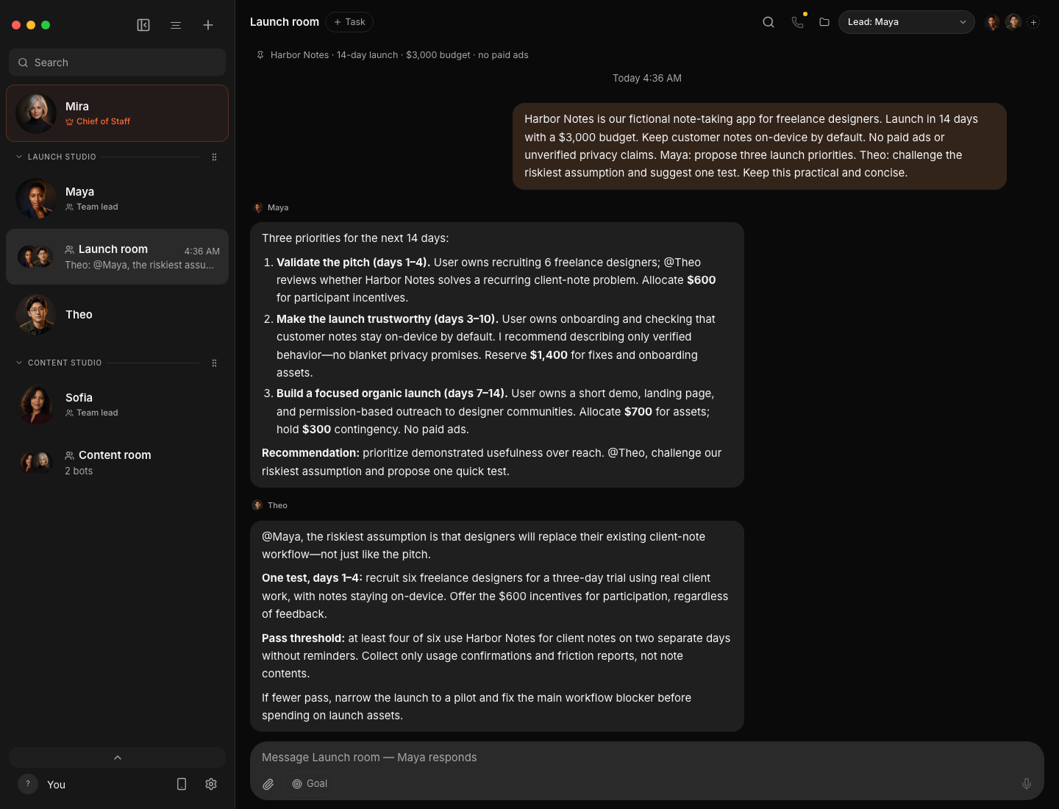
Task: Click the pin icon beside Harbor Notes
Action: [260, 55]
